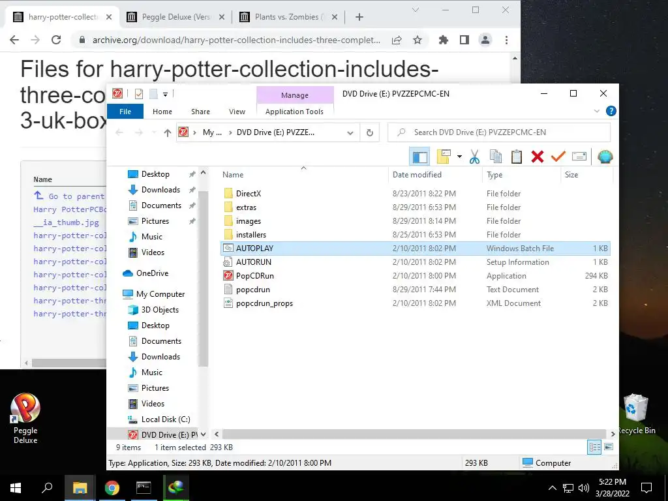Click the Copy toolbar icon
Screen dimensions: 668x501
point(496,157)
